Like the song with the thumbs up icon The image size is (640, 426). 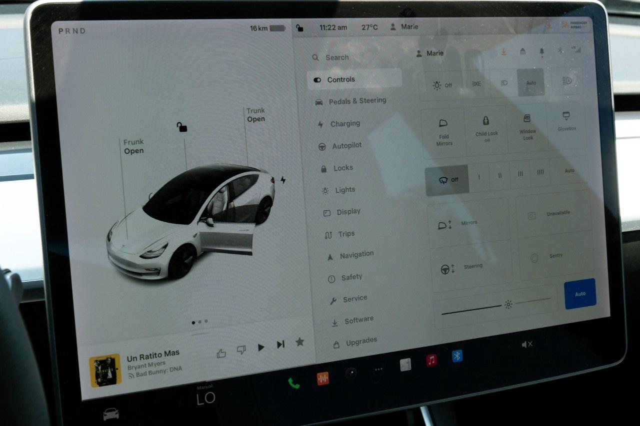tap(221, 353)
